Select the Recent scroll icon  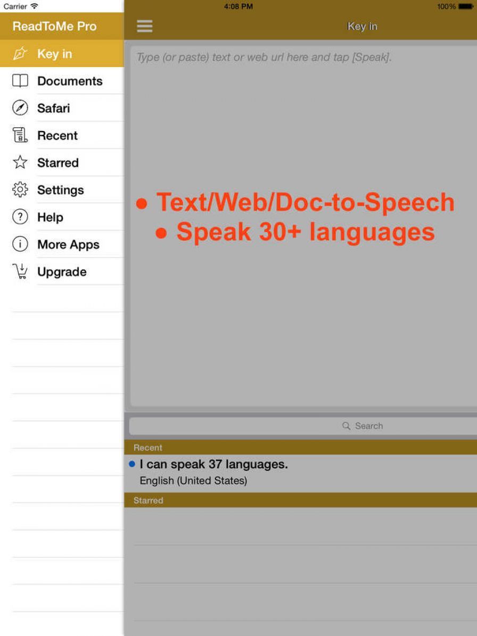pos(19,135)
